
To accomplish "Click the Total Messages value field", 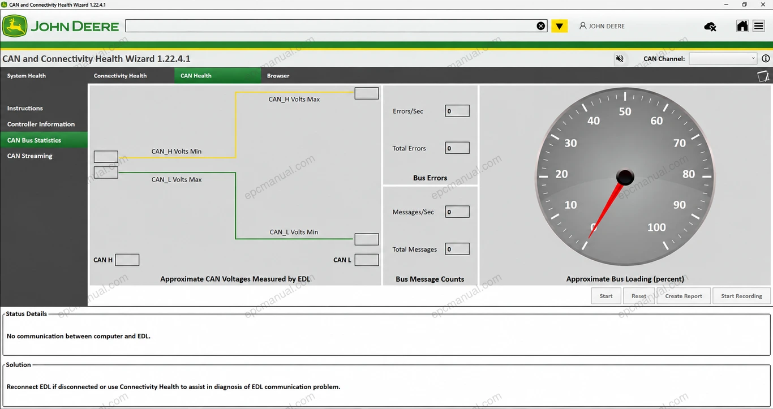I will (457, 249).
